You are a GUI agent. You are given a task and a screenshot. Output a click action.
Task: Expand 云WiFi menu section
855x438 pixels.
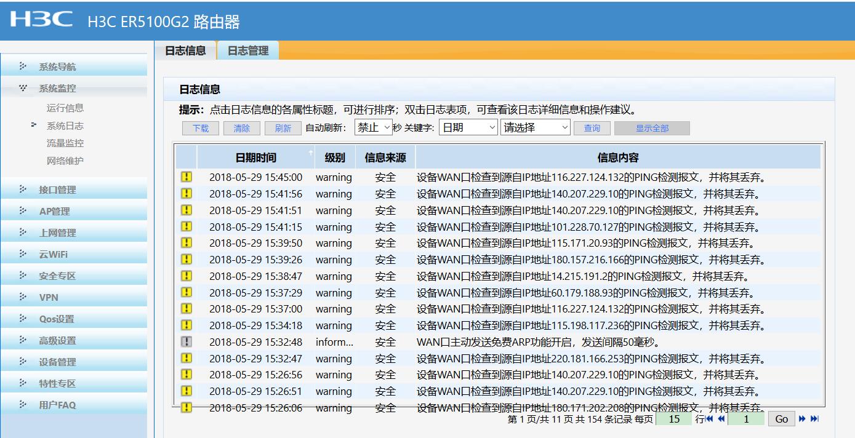(x=74, y=254)
